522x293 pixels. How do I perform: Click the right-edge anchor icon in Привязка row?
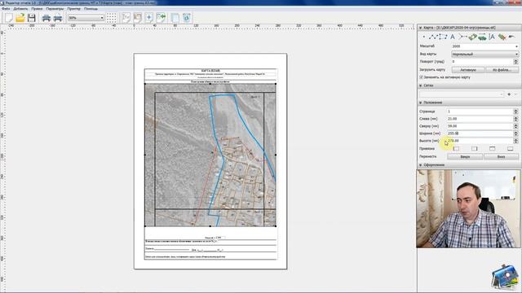(x=474, y=148)
